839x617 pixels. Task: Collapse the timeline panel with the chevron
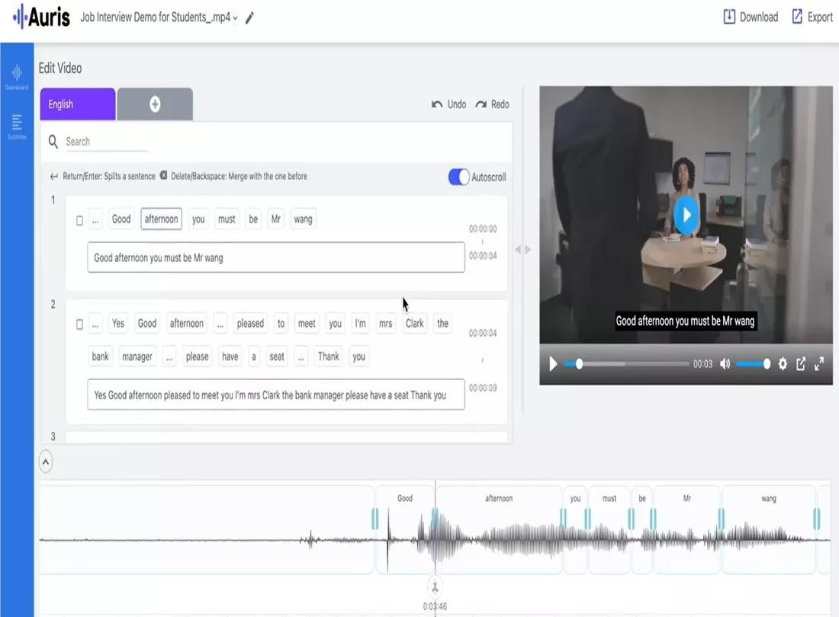(x=46, y=462)
